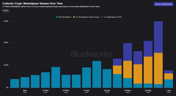Click the 12 Apr x-axis label

86,91
